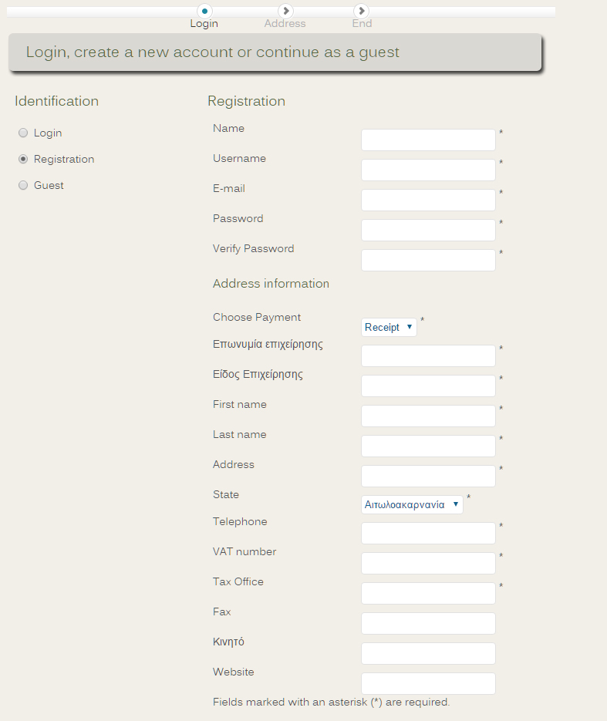
Task: Click the Tax Office input box
Action: [428, 594]
